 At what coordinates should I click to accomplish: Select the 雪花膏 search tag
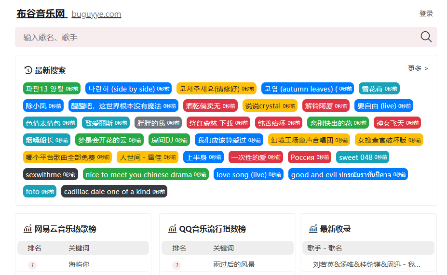pyautogui.click(x=379, y=89)
